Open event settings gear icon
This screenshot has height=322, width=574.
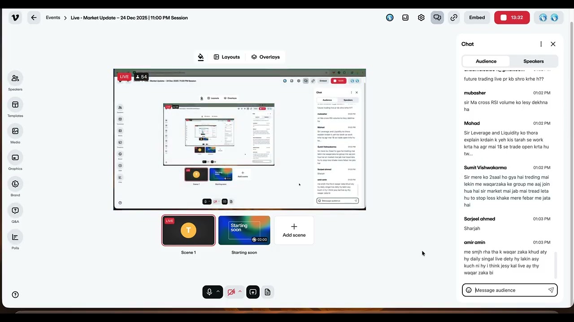(421, 18)
